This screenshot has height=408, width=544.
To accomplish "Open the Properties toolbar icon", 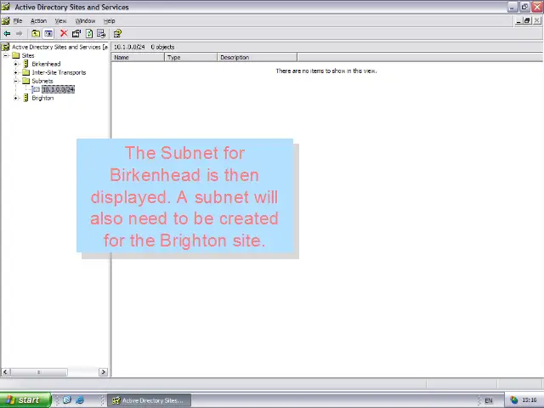I will [x=76, y=33].
